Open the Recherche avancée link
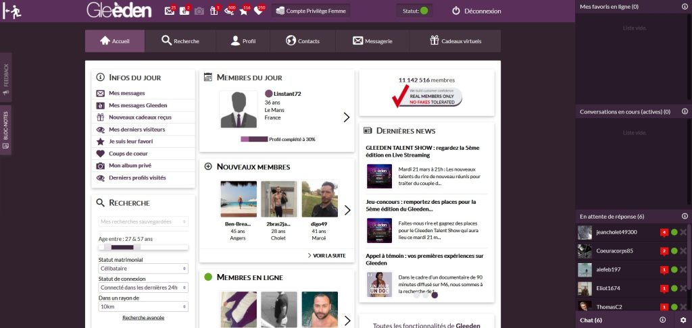The width and height of the screenshot is (692, 328). (143, 317)
